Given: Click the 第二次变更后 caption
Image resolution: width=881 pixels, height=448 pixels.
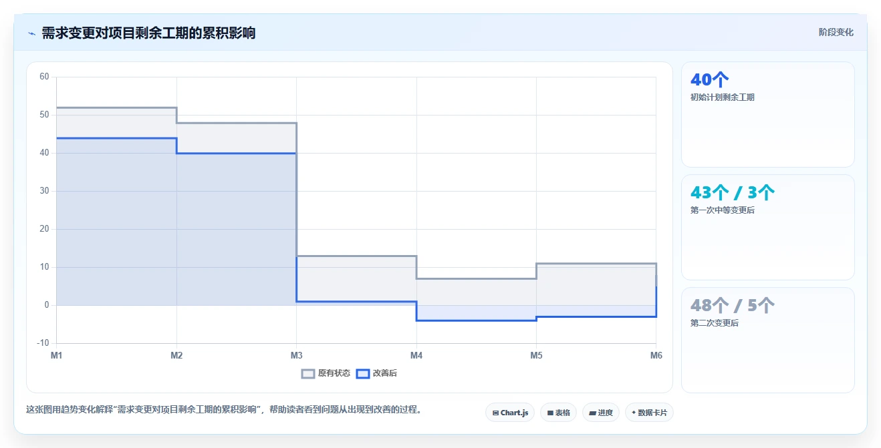Looking at the screenshot, I should click(715, 323).
